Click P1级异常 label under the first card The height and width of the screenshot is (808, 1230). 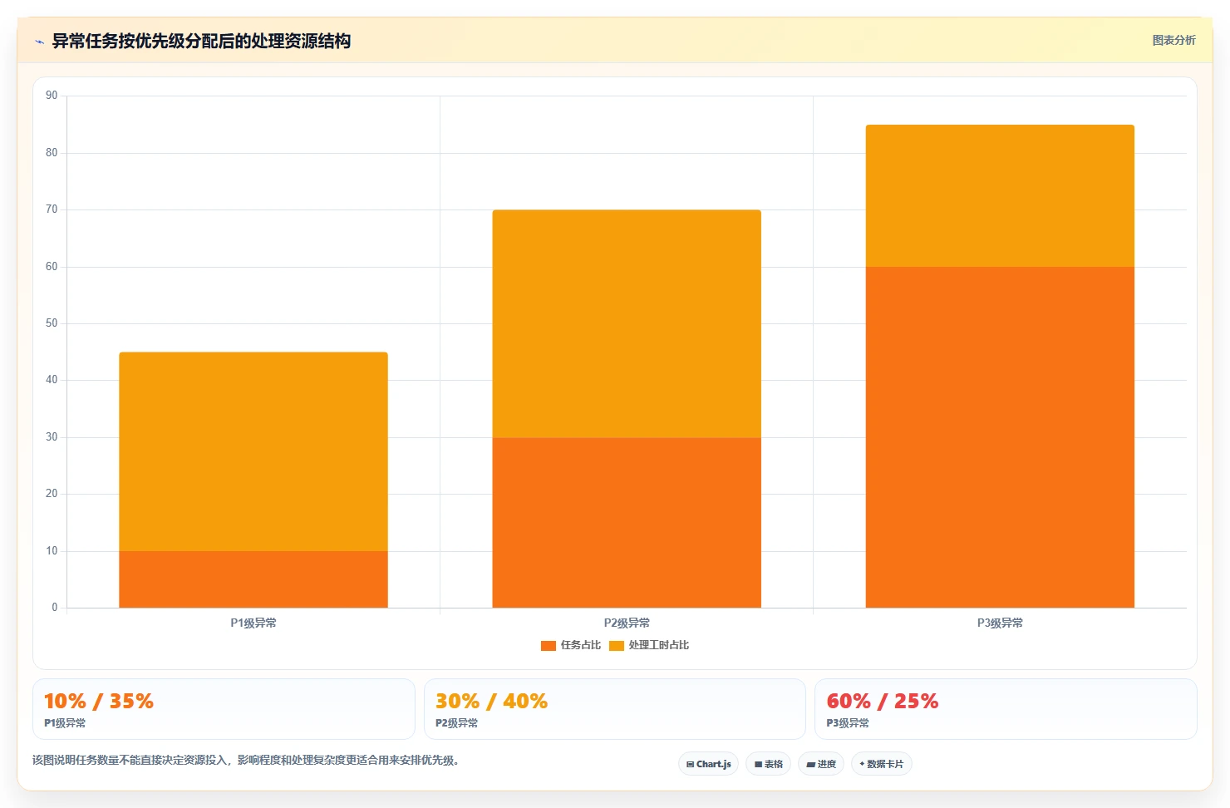[x=65, y=723]
